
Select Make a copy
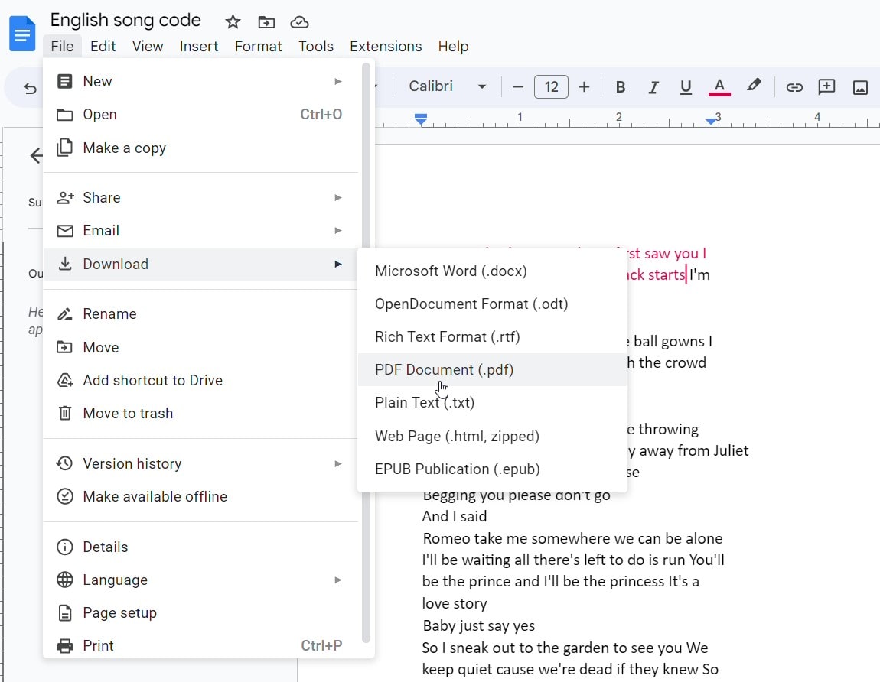tap(124, 148)
